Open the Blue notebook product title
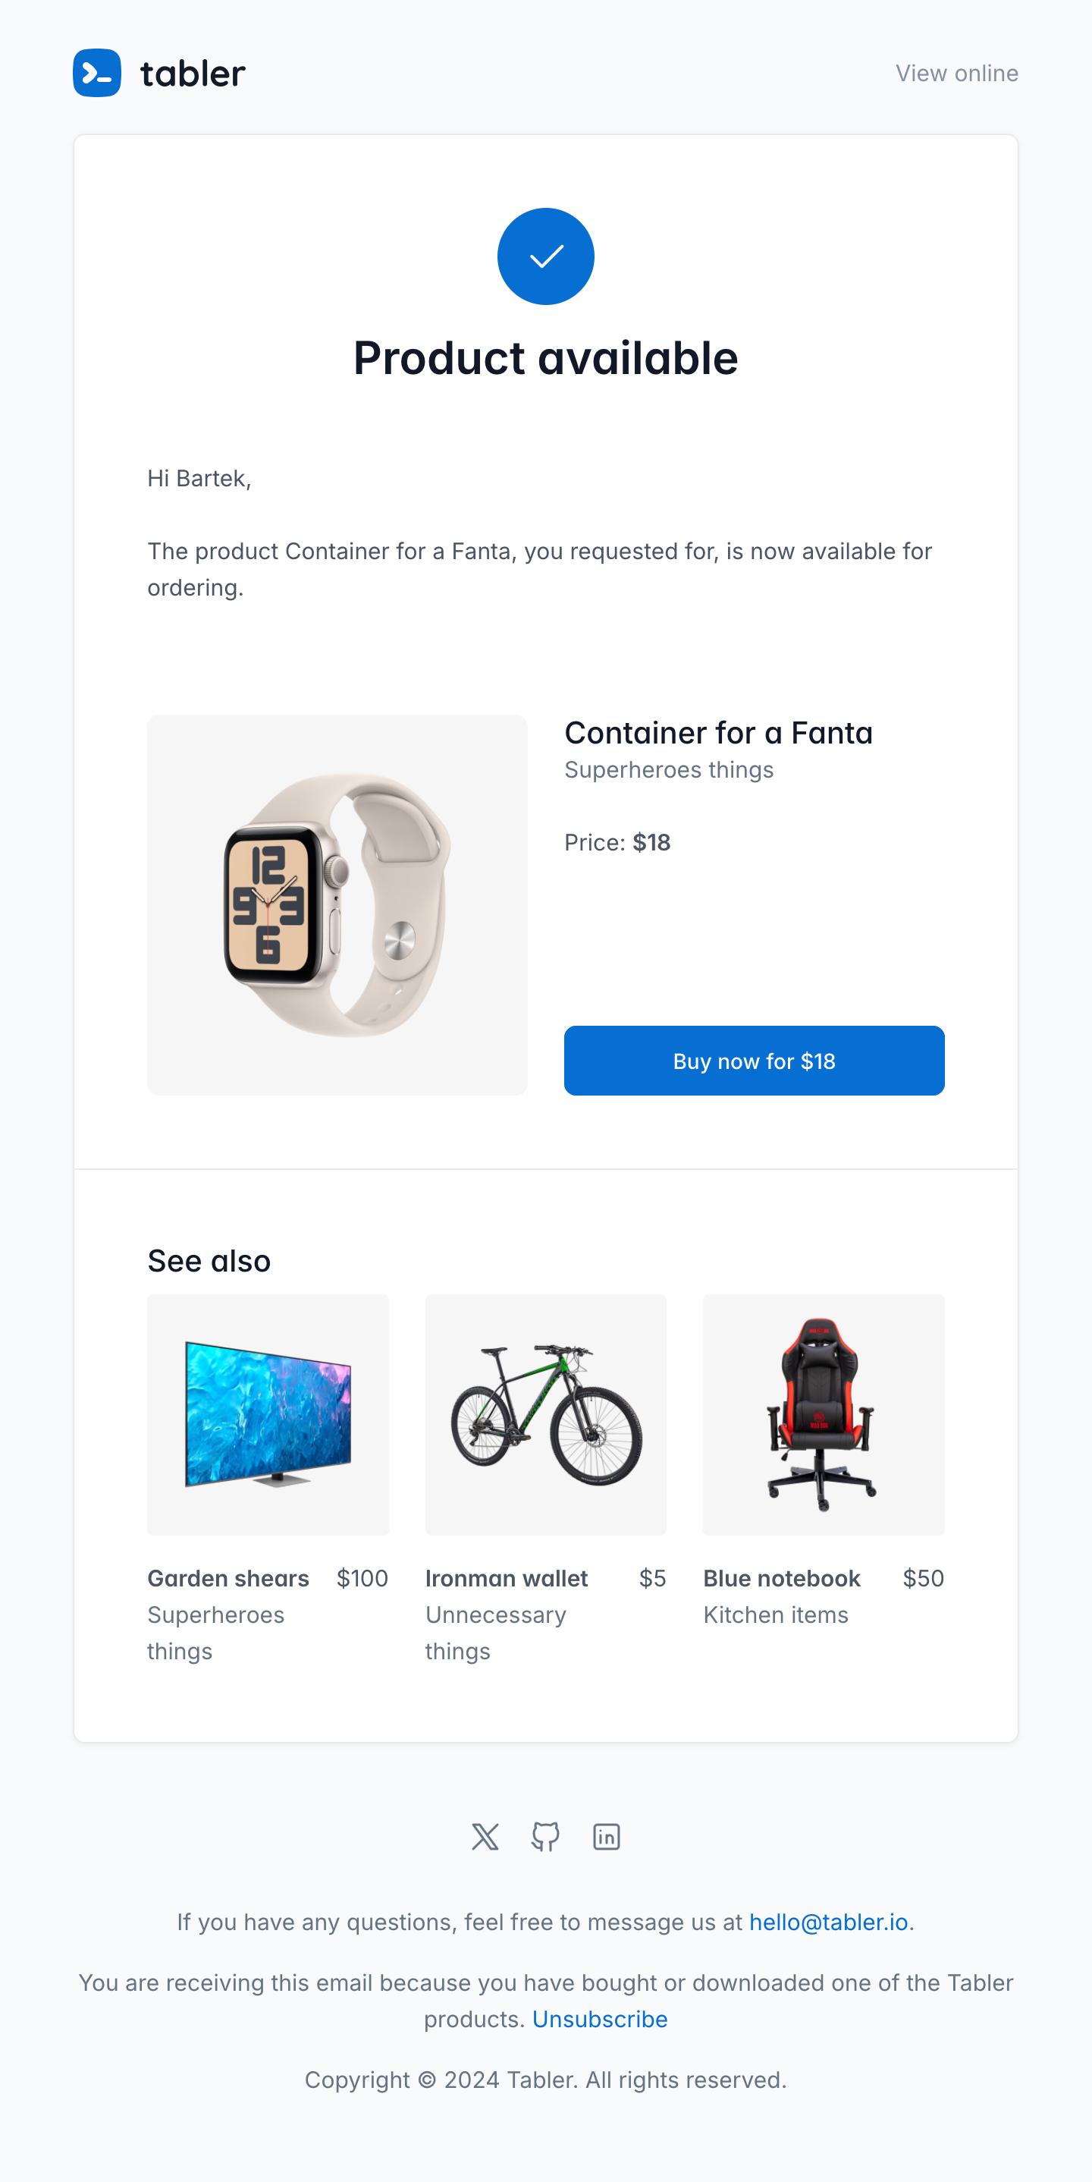Viewport: 1092px width, 2182px height. pos(782,1578)
